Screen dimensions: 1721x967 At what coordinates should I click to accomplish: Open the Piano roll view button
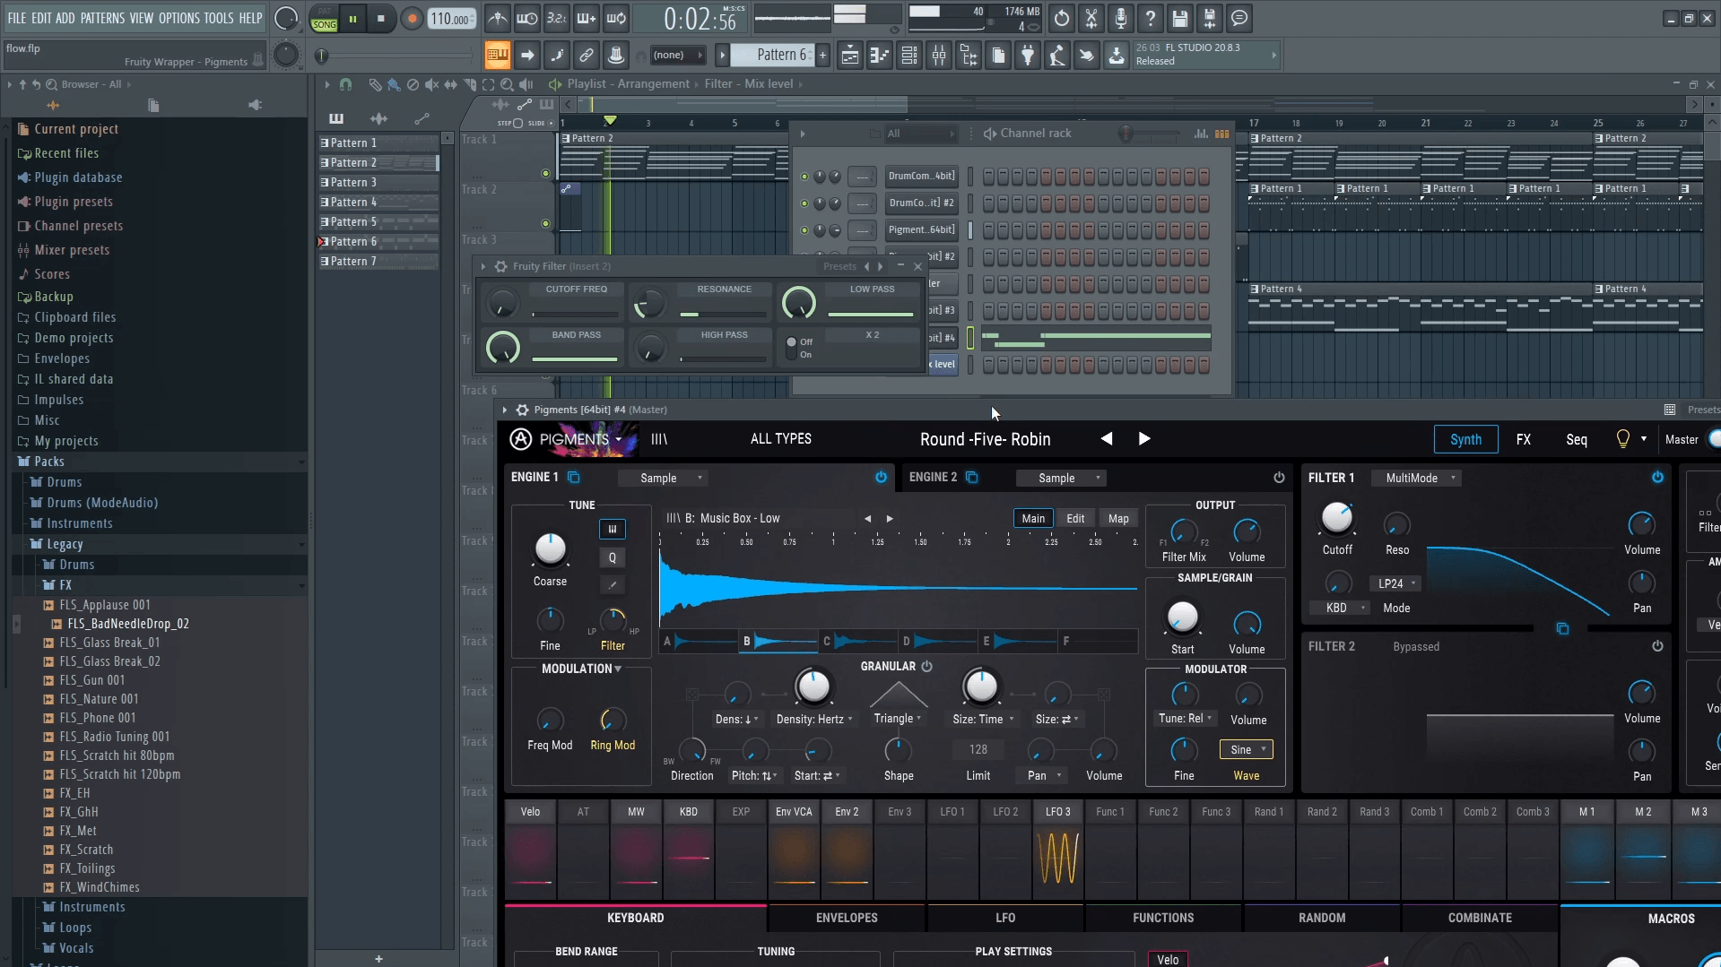[880, 56]
